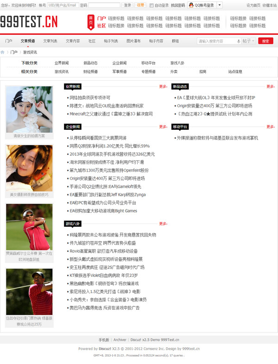Open article 网易Q2财报净利润1.20亿美元

110,146
